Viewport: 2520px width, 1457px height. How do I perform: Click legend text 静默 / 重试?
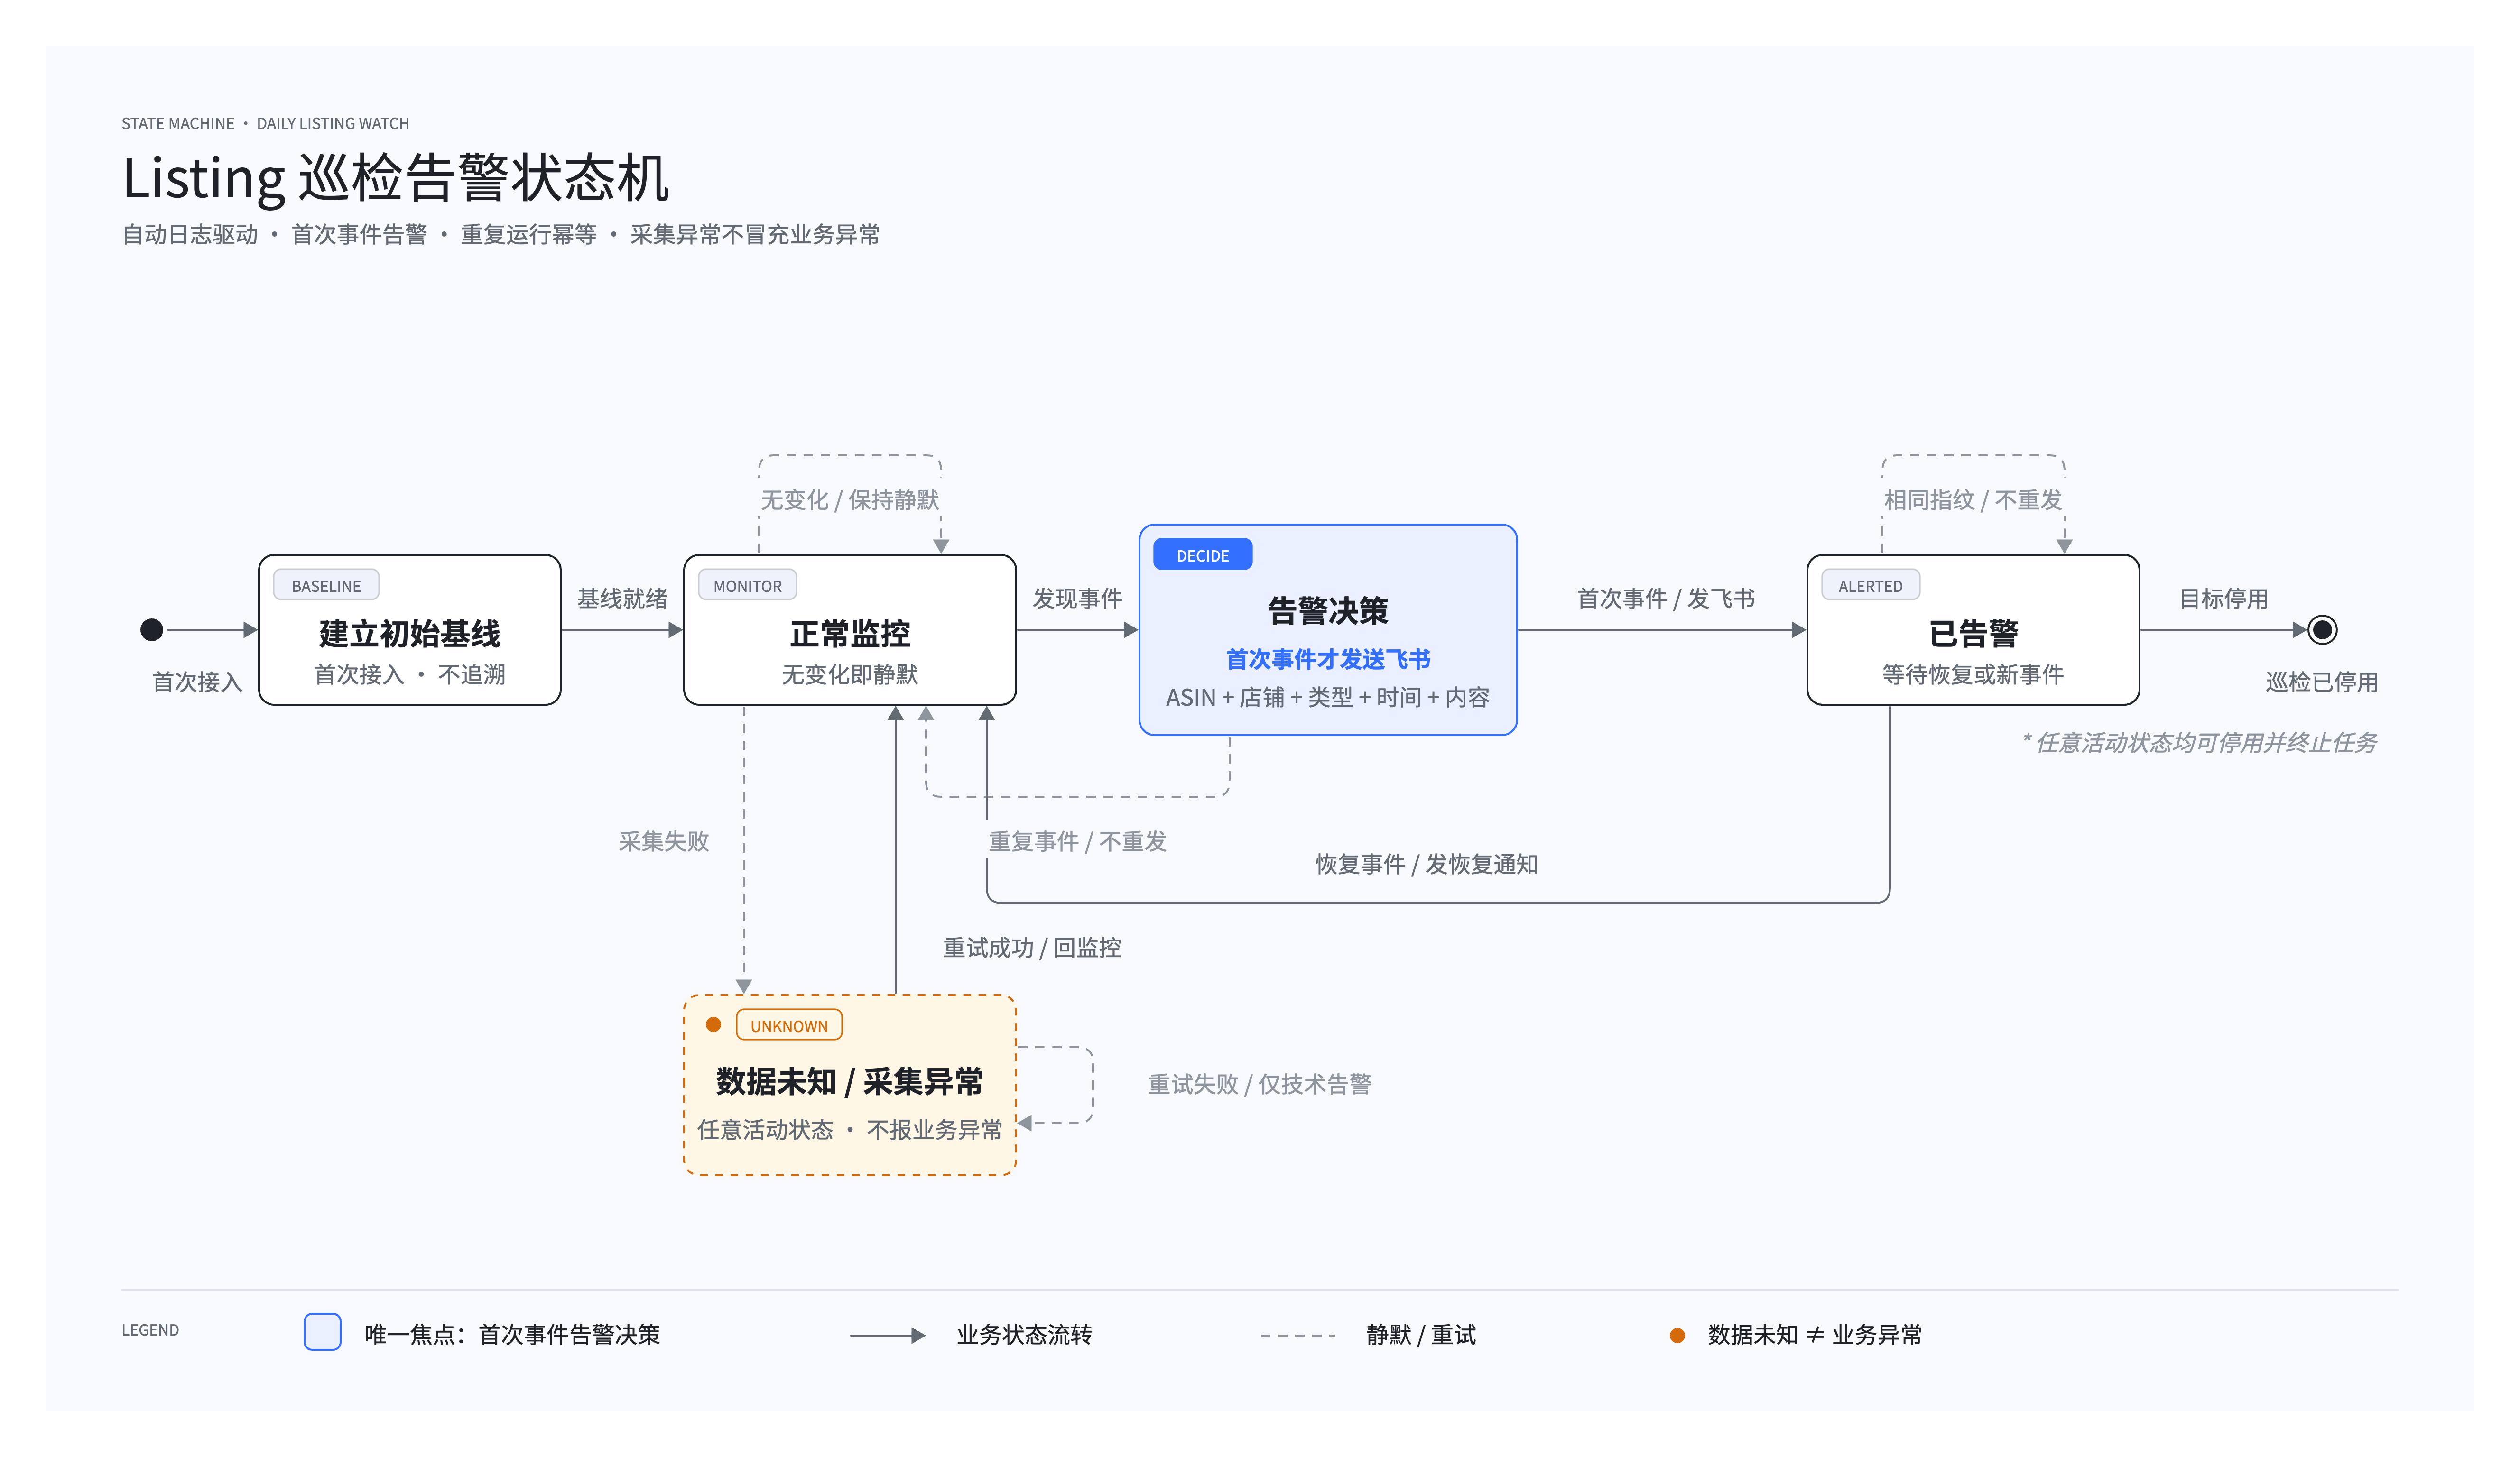(x=1421, y=1335)
